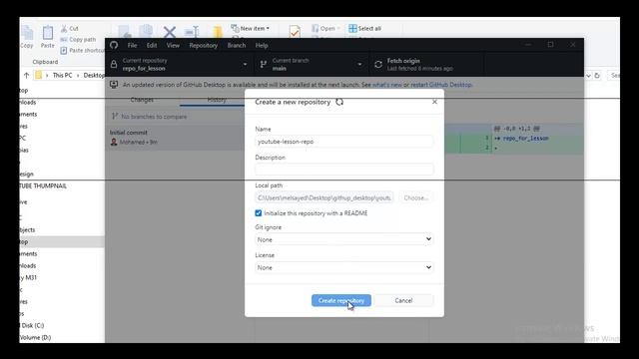Select the Initial commit entry
639x359 pixels.
tap(176, 138)
